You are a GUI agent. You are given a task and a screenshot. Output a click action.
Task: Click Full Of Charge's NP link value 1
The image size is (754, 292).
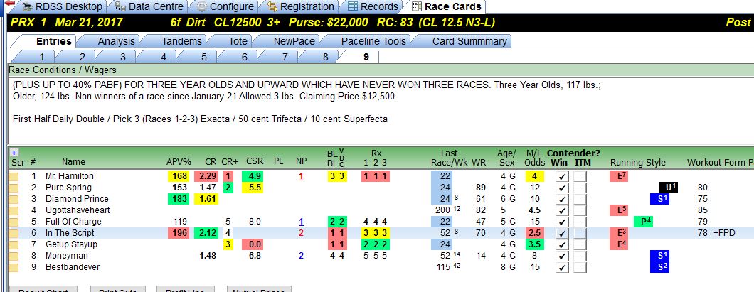[301, 222]
